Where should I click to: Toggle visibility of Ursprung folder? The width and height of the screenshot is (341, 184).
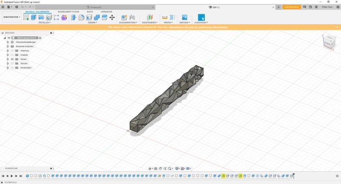point(12,51)
